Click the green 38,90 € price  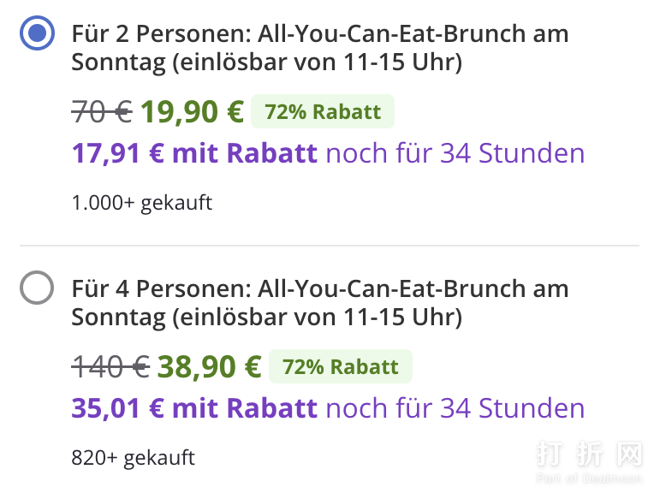tap(209, 366)
